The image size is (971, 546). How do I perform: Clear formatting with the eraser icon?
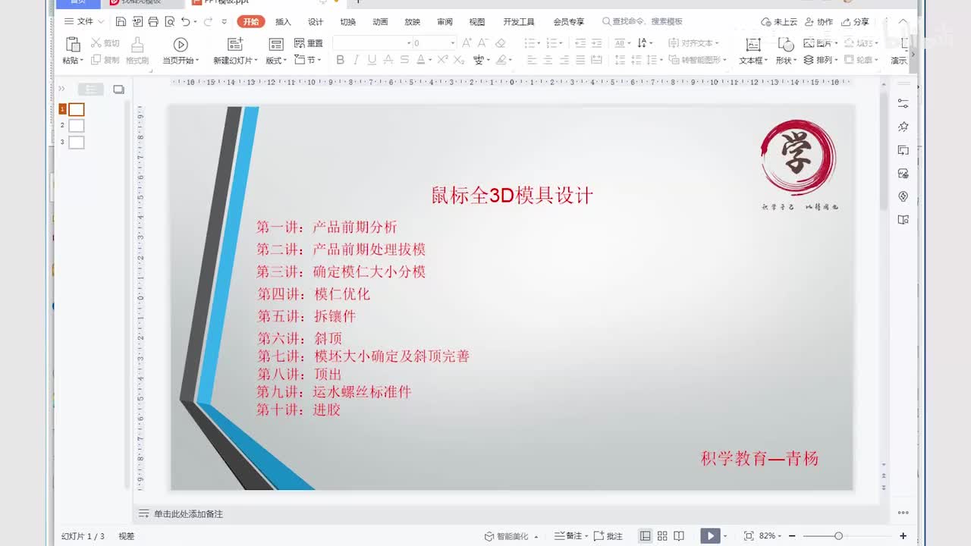click(501, 43)
